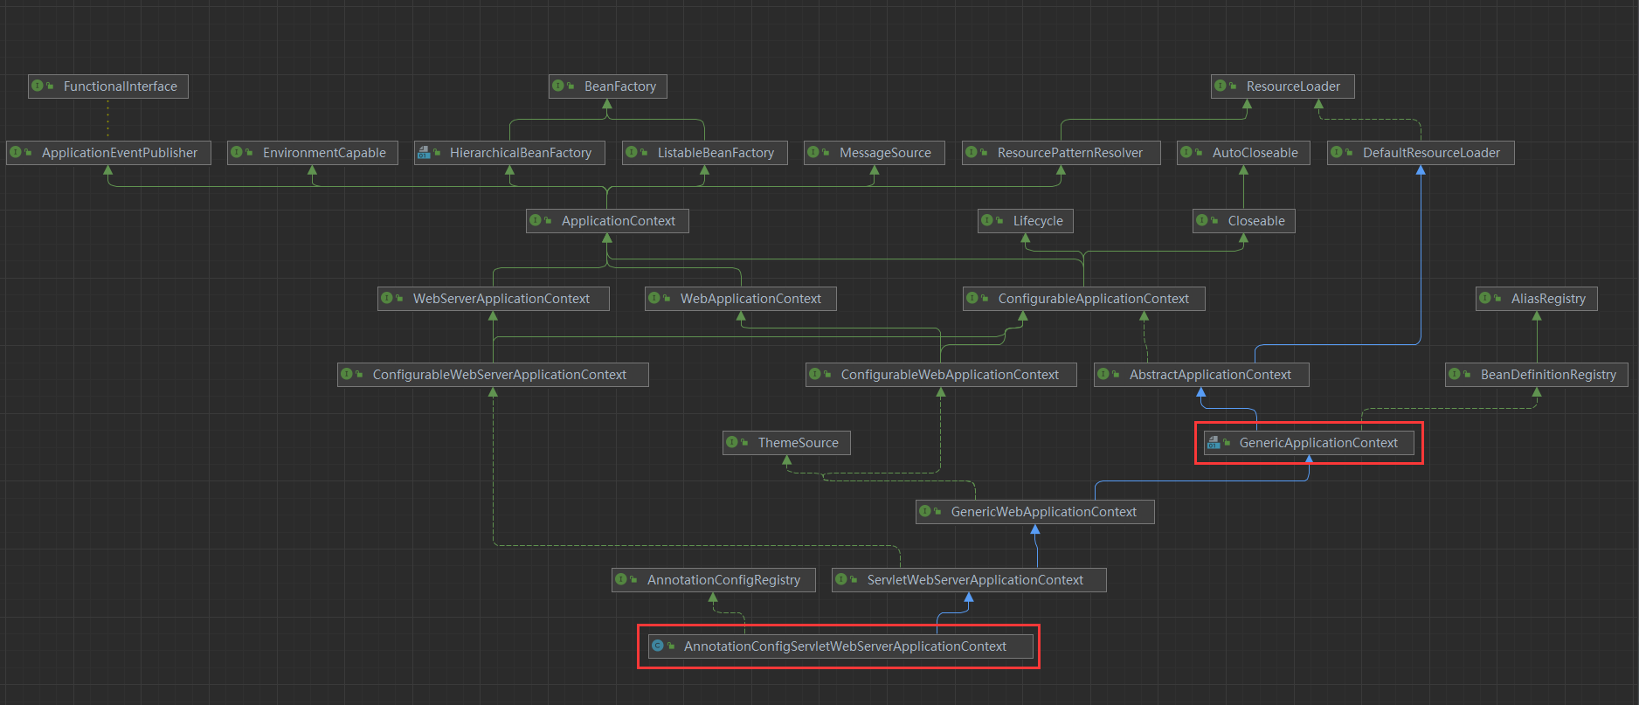Select the BeanFactory interface node
Viewport: 1639px width, 705px height.
(608, 86)
